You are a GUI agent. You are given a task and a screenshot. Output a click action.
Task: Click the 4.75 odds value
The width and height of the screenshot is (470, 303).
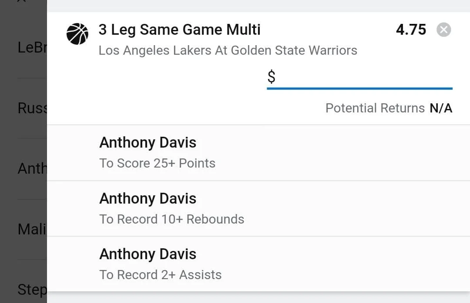(x=411, y=30)
